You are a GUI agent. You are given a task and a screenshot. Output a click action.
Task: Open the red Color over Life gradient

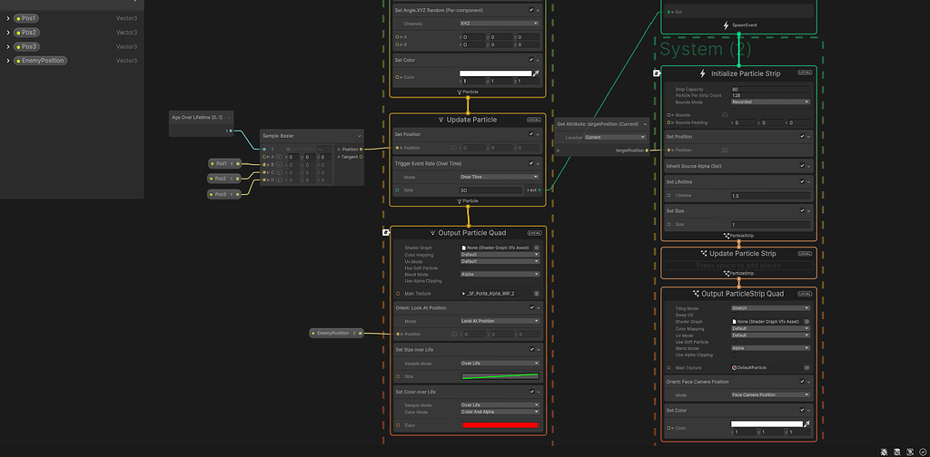(500, 425)
